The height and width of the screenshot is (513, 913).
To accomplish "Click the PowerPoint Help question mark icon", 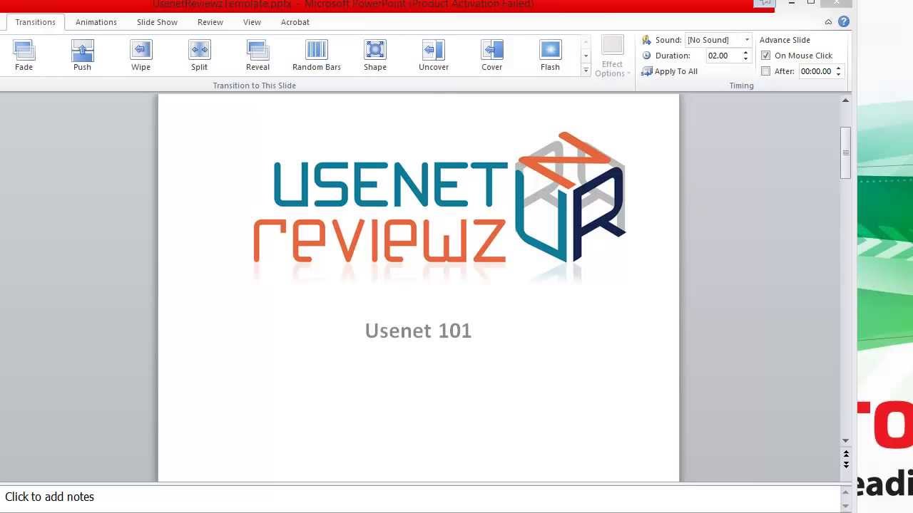I will coord(844,22).
